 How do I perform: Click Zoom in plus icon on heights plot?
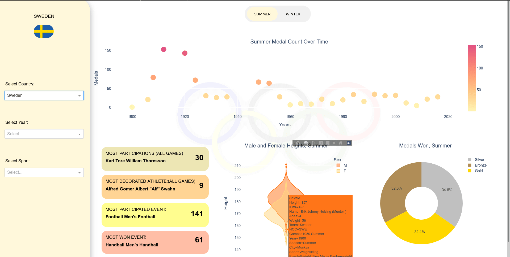tap(321, 143)
